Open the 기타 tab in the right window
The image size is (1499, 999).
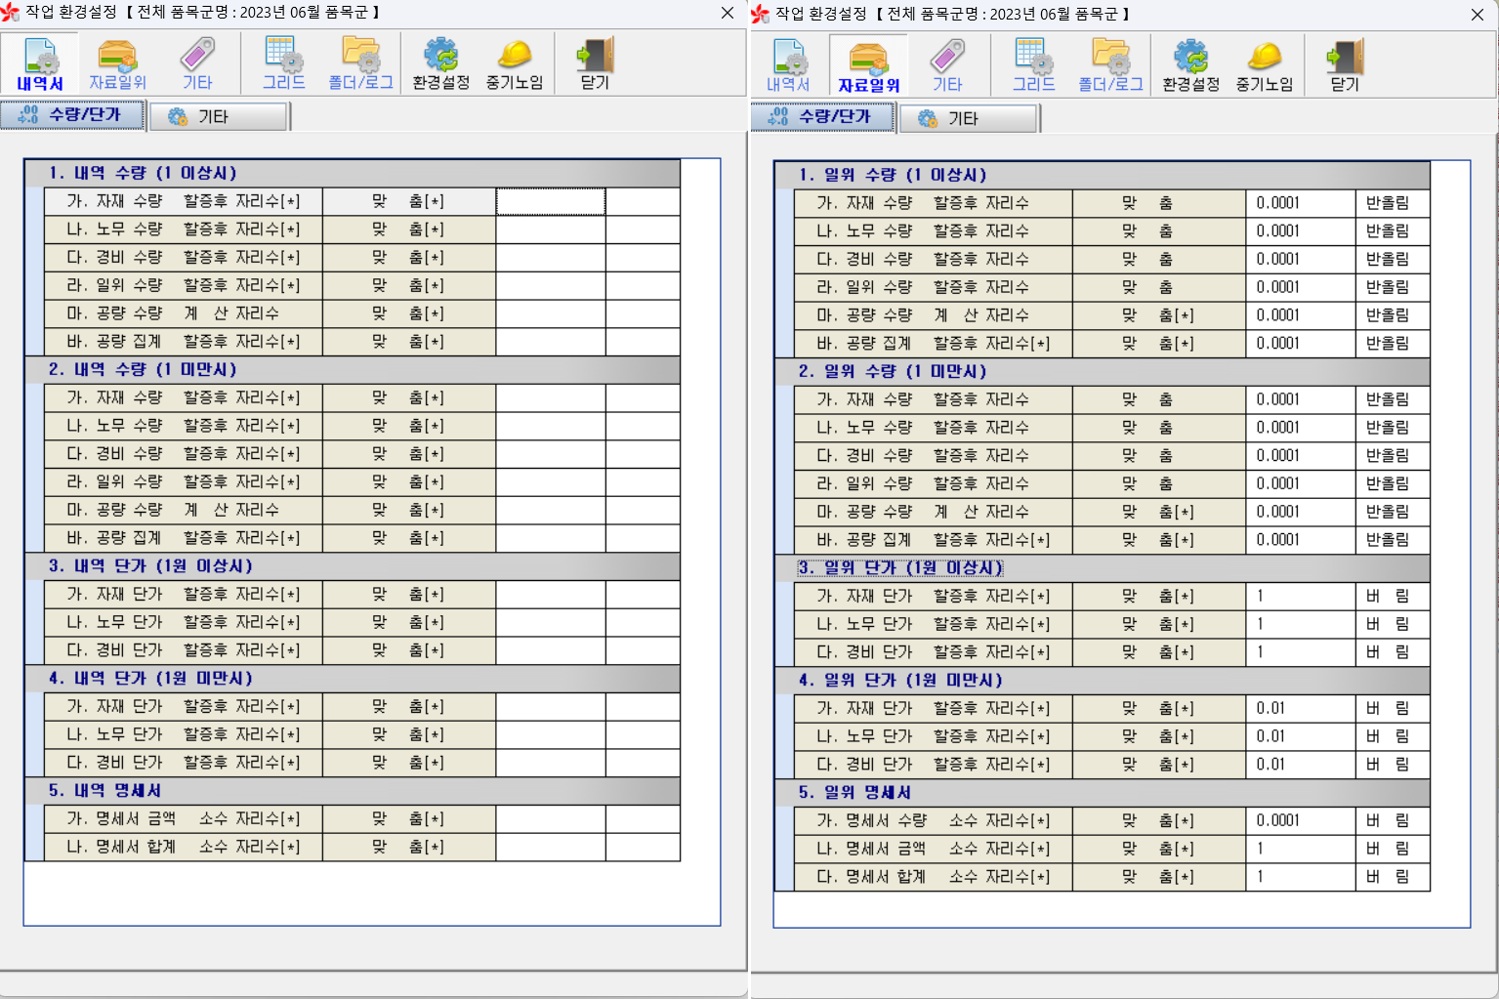969,119
